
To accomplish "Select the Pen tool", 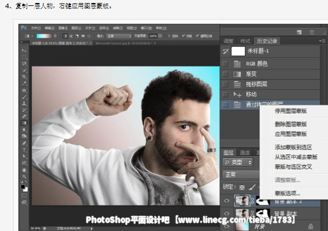I will 24,143.
